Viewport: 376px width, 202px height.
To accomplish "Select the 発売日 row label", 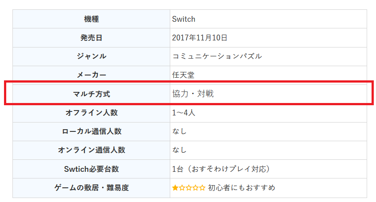I will click(x=91, y=38).
